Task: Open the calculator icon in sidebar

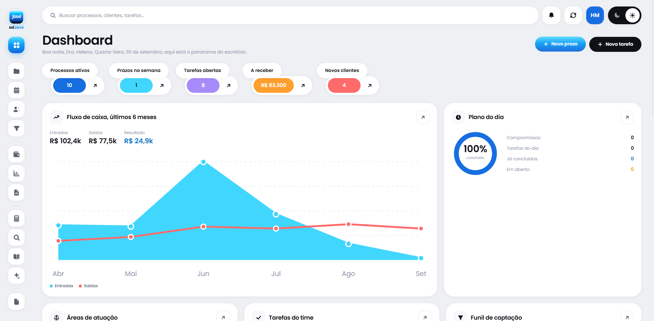Action: click(16, 218)
